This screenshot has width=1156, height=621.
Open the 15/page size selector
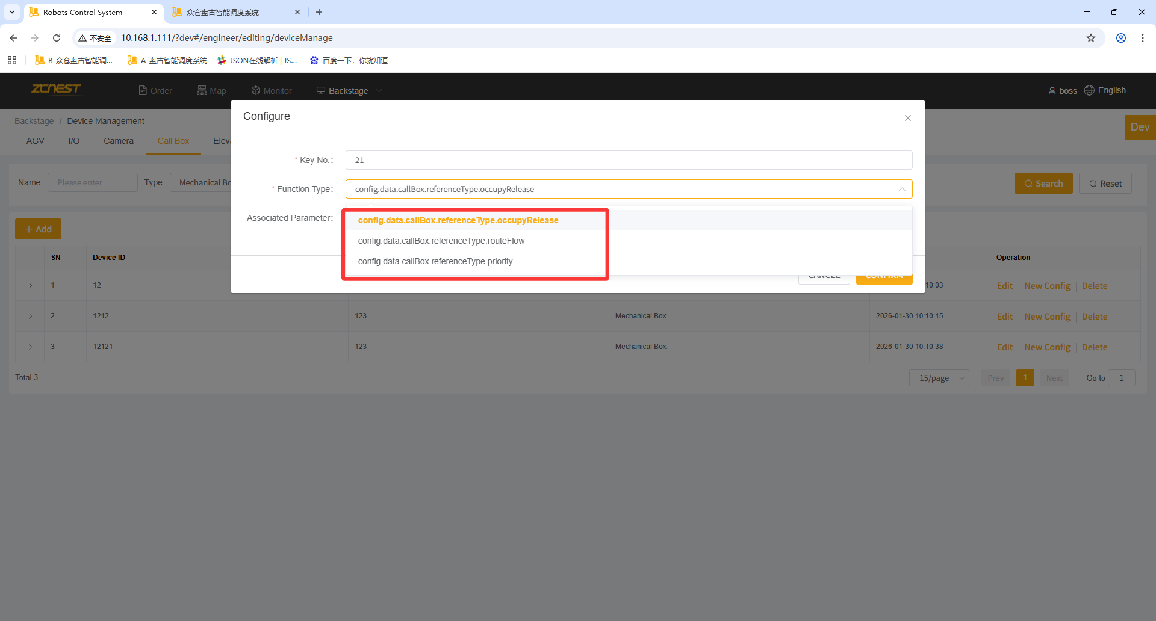pos(939,378)
